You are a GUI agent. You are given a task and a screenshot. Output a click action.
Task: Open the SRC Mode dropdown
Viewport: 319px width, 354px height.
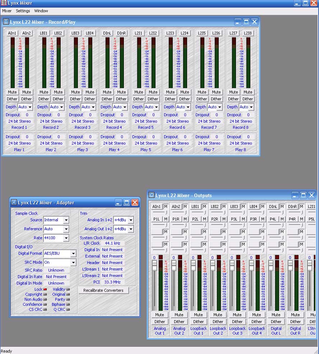click(74, 262)
